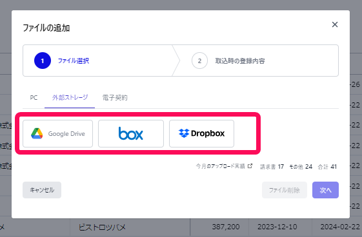The image size is (362, 237).
Task: Click the external link icon beside アップロード実績
Action: coord(250,166)
